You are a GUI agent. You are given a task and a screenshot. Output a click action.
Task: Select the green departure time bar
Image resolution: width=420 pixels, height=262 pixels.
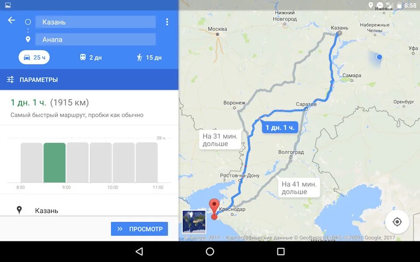point(55,162)
